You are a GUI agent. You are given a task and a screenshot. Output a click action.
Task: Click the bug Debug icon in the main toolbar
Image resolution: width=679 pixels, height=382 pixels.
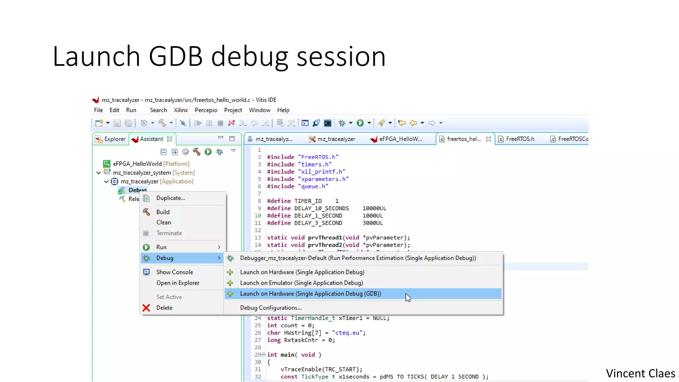click(x=342, y=123)
